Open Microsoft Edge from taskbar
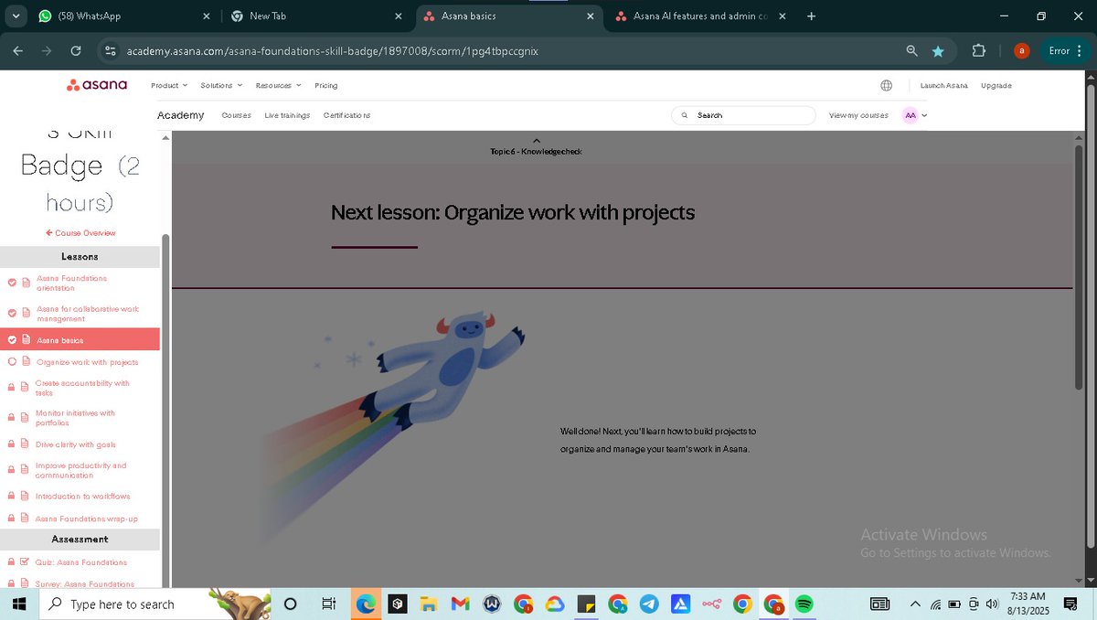This screenshot has height=620, width=1097. pyautogui.click(x=365, y=604)
